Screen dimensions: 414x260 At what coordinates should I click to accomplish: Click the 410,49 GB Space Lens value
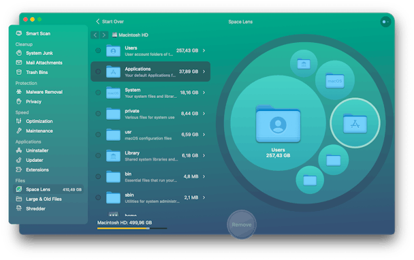[72, 189]
